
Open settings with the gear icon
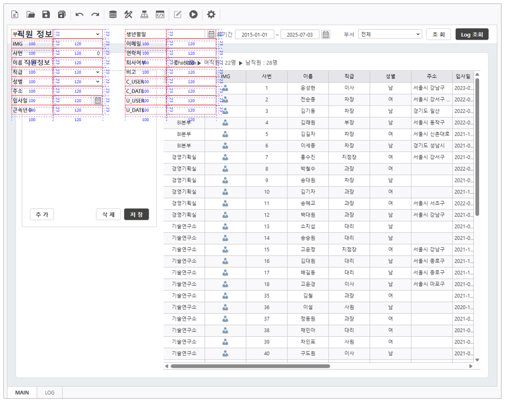click(211, 14)
